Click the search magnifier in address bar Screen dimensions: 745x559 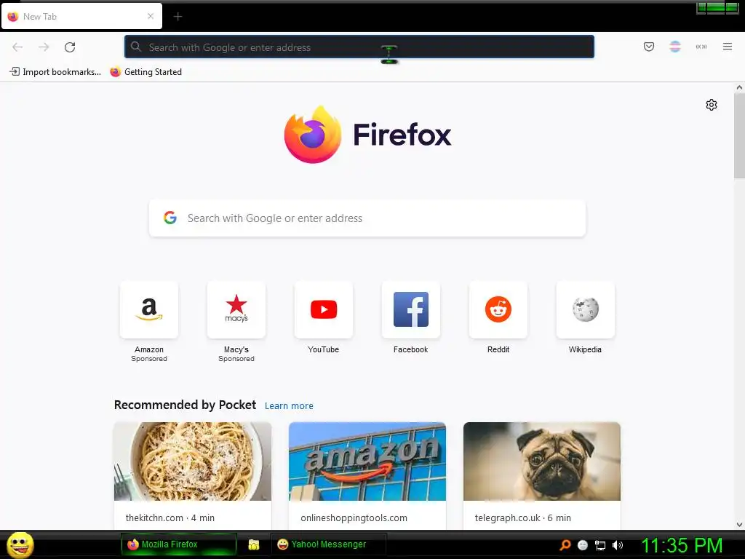pos(136,47)
